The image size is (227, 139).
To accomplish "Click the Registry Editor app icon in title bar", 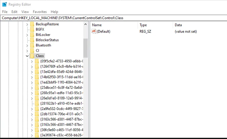I will 4,4.
